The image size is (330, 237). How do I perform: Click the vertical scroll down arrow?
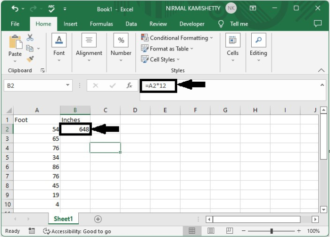coord(323,209)
